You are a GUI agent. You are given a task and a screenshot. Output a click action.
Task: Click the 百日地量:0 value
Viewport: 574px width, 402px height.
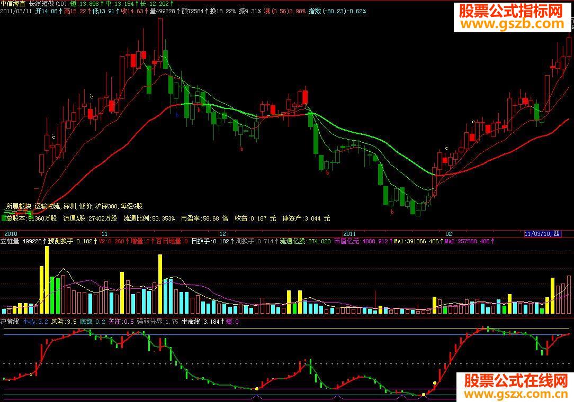pos(172,241)
